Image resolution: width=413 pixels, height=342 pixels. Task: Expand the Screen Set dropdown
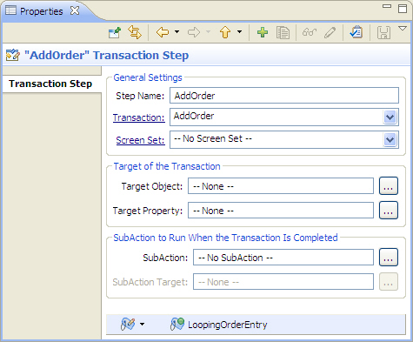coord(390,140)
